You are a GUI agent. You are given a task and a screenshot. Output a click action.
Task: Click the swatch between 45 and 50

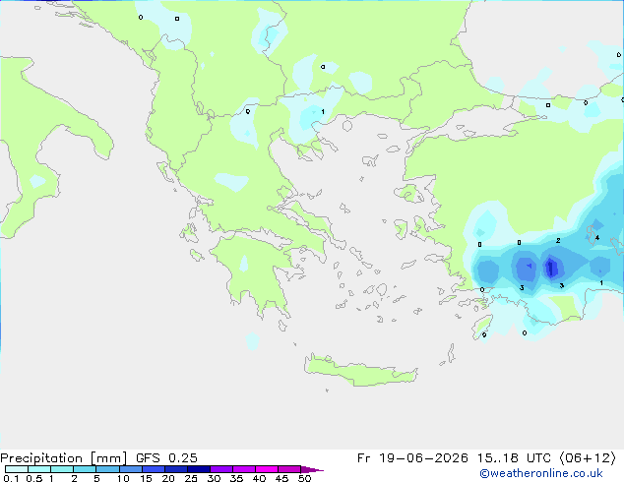tap(289, 469)
